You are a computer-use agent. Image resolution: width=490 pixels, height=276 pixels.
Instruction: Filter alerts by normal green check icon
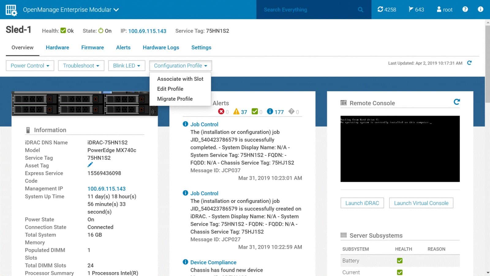tap(255, 111)
